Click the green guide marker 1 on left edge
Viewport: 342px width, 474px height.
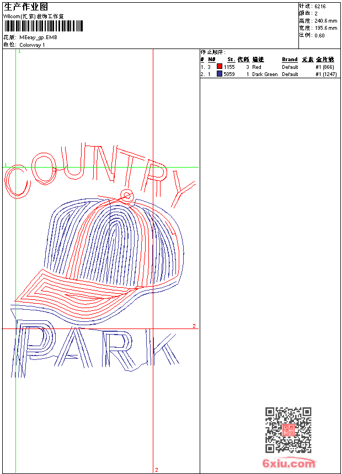coord(6,165)
